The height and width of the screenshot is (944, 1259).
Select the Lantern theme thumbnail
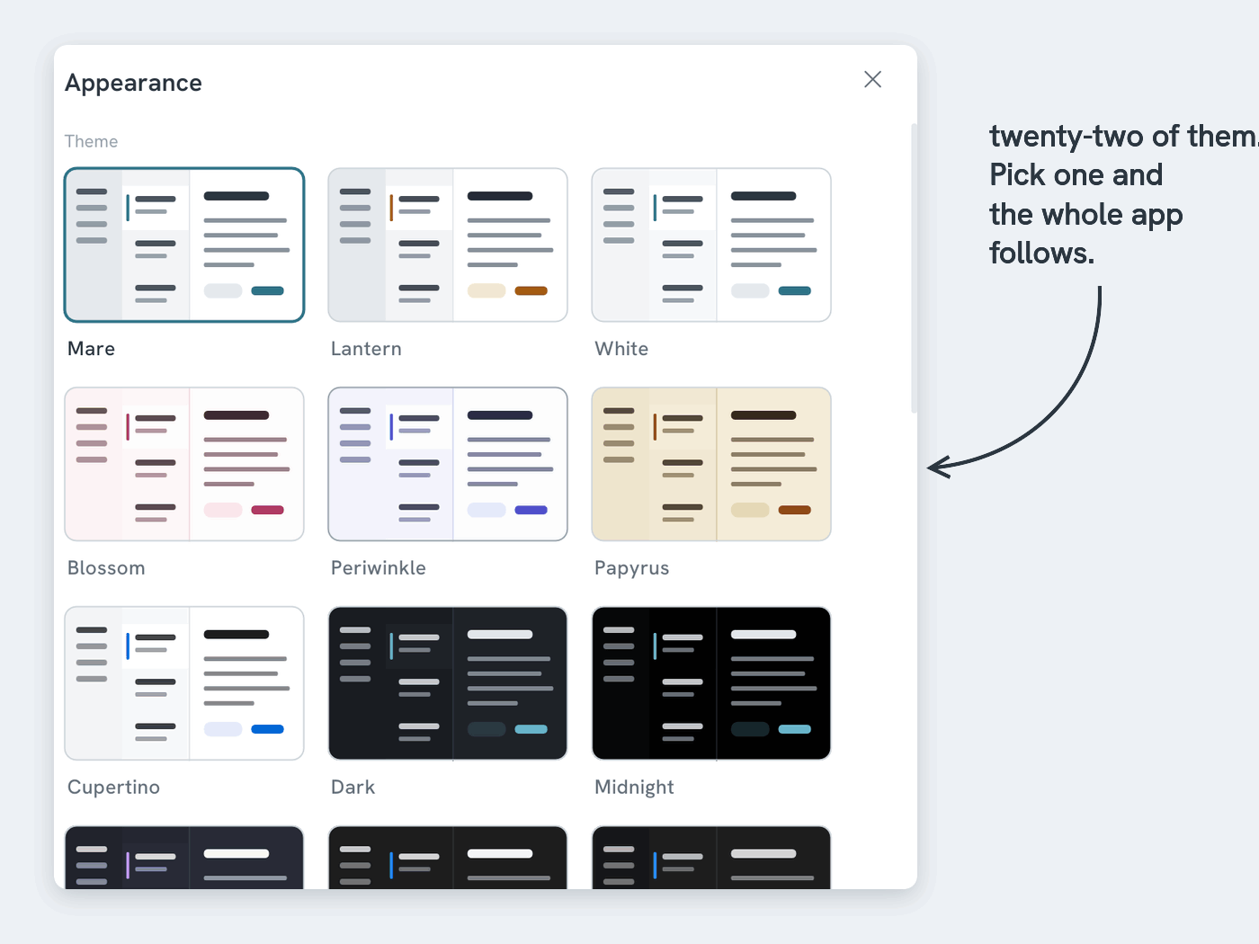click(x=448, y=245)
